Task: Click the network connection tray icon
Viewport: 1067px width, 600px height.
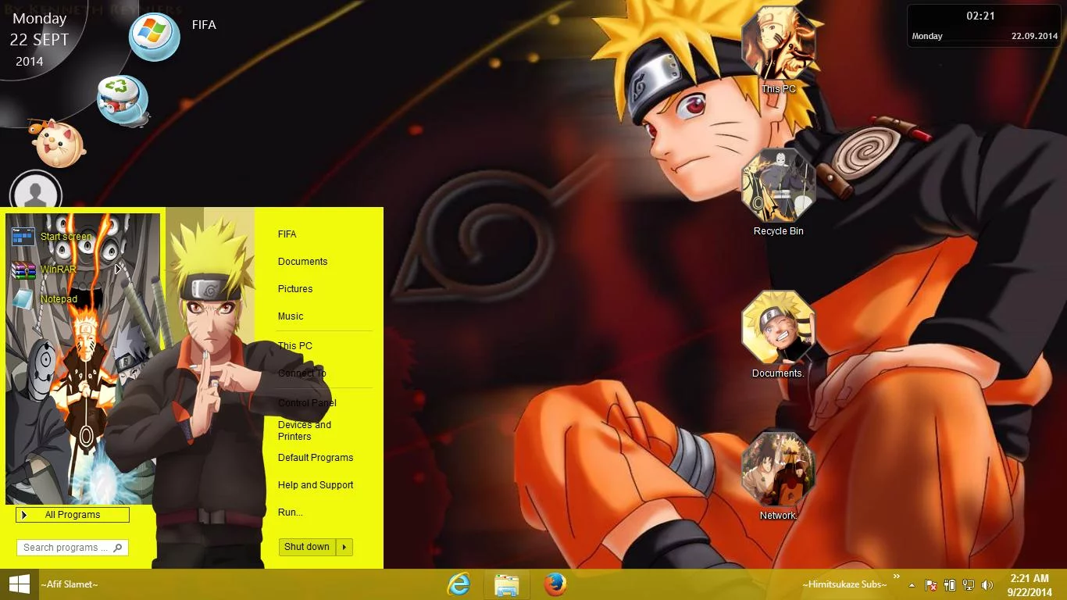Action: click(x=969, y=585)
